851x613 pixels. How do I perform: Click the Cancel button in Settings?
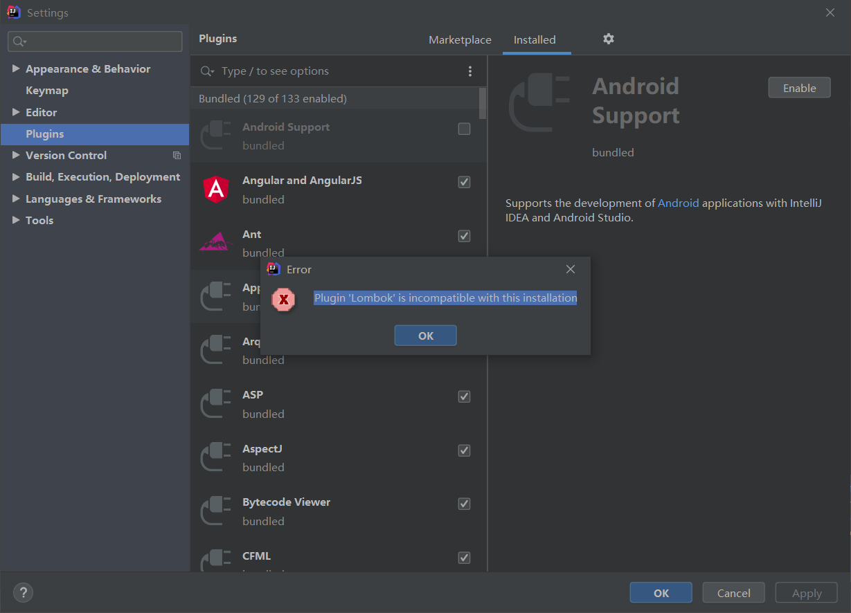733,593
